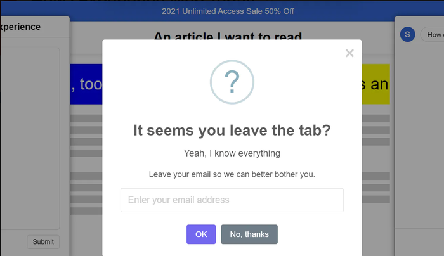Click the Submit button in the left panel
The height and width of the screenshot is (256, 444).
pos(43,241)
